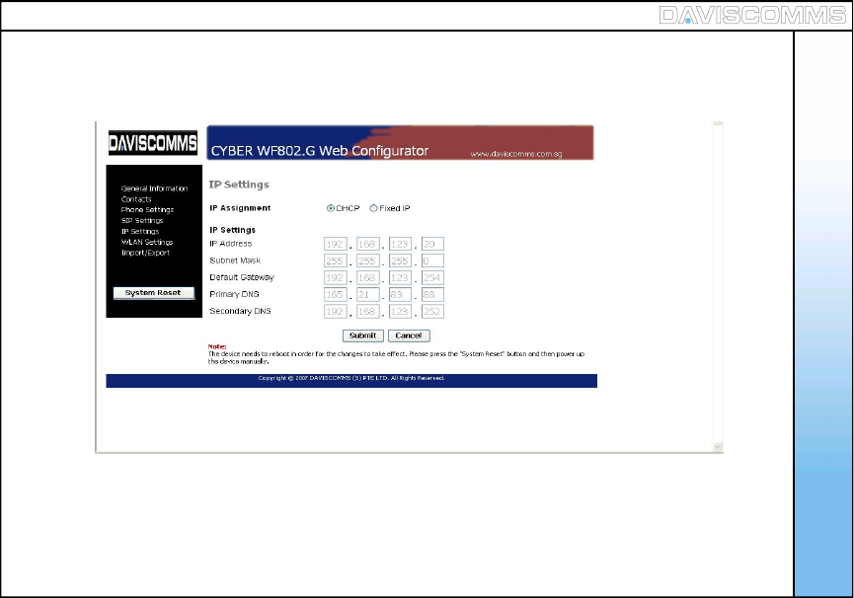Select IP Settings in sidebar menu
Screen dimensions: 854x598
pyautogui.click(x=140, y=231)
